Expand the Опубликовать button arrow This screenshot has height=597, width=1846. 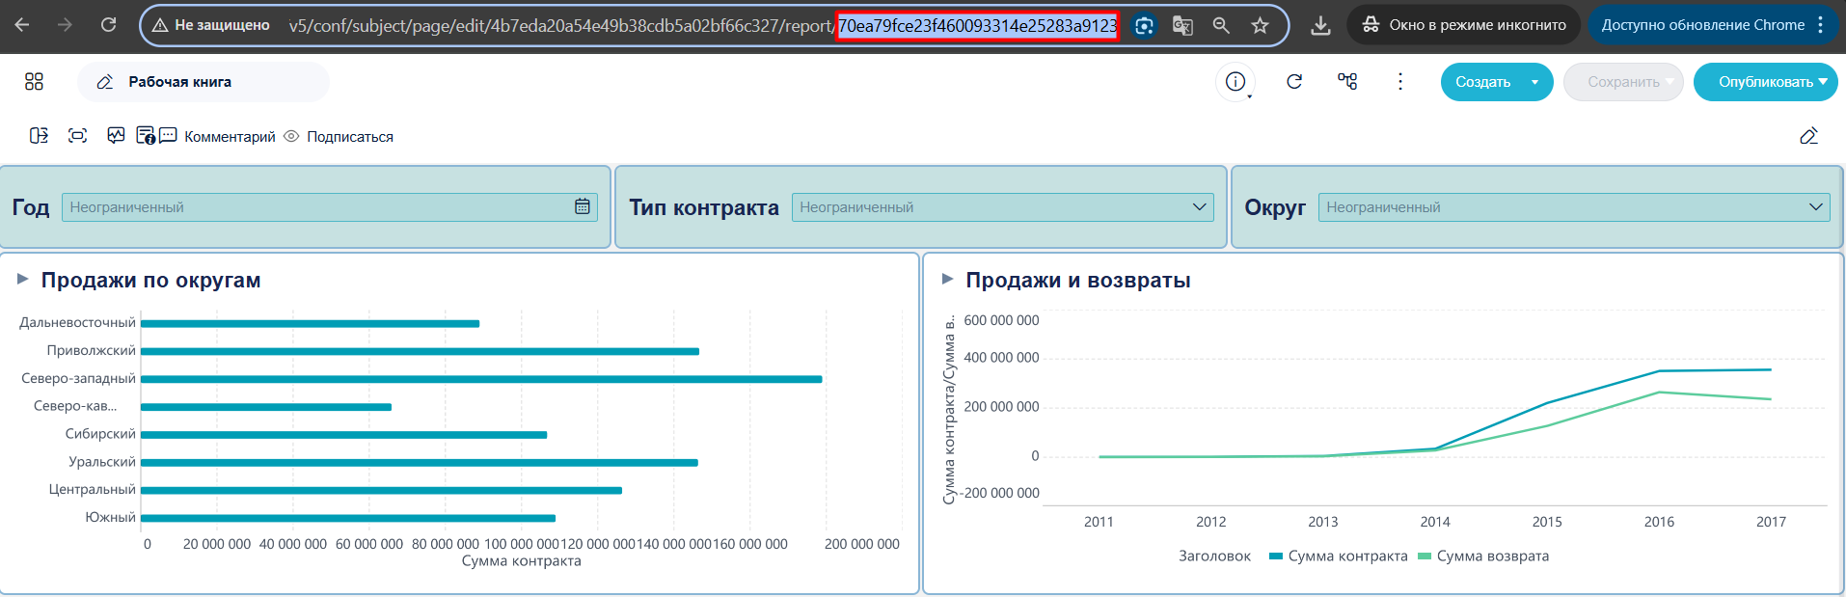click(x=1823, y=82)
